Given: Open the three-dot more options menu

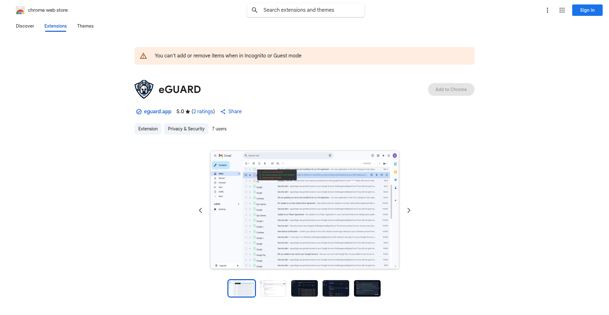Looking at the screenshot, I should coord(547,10).
